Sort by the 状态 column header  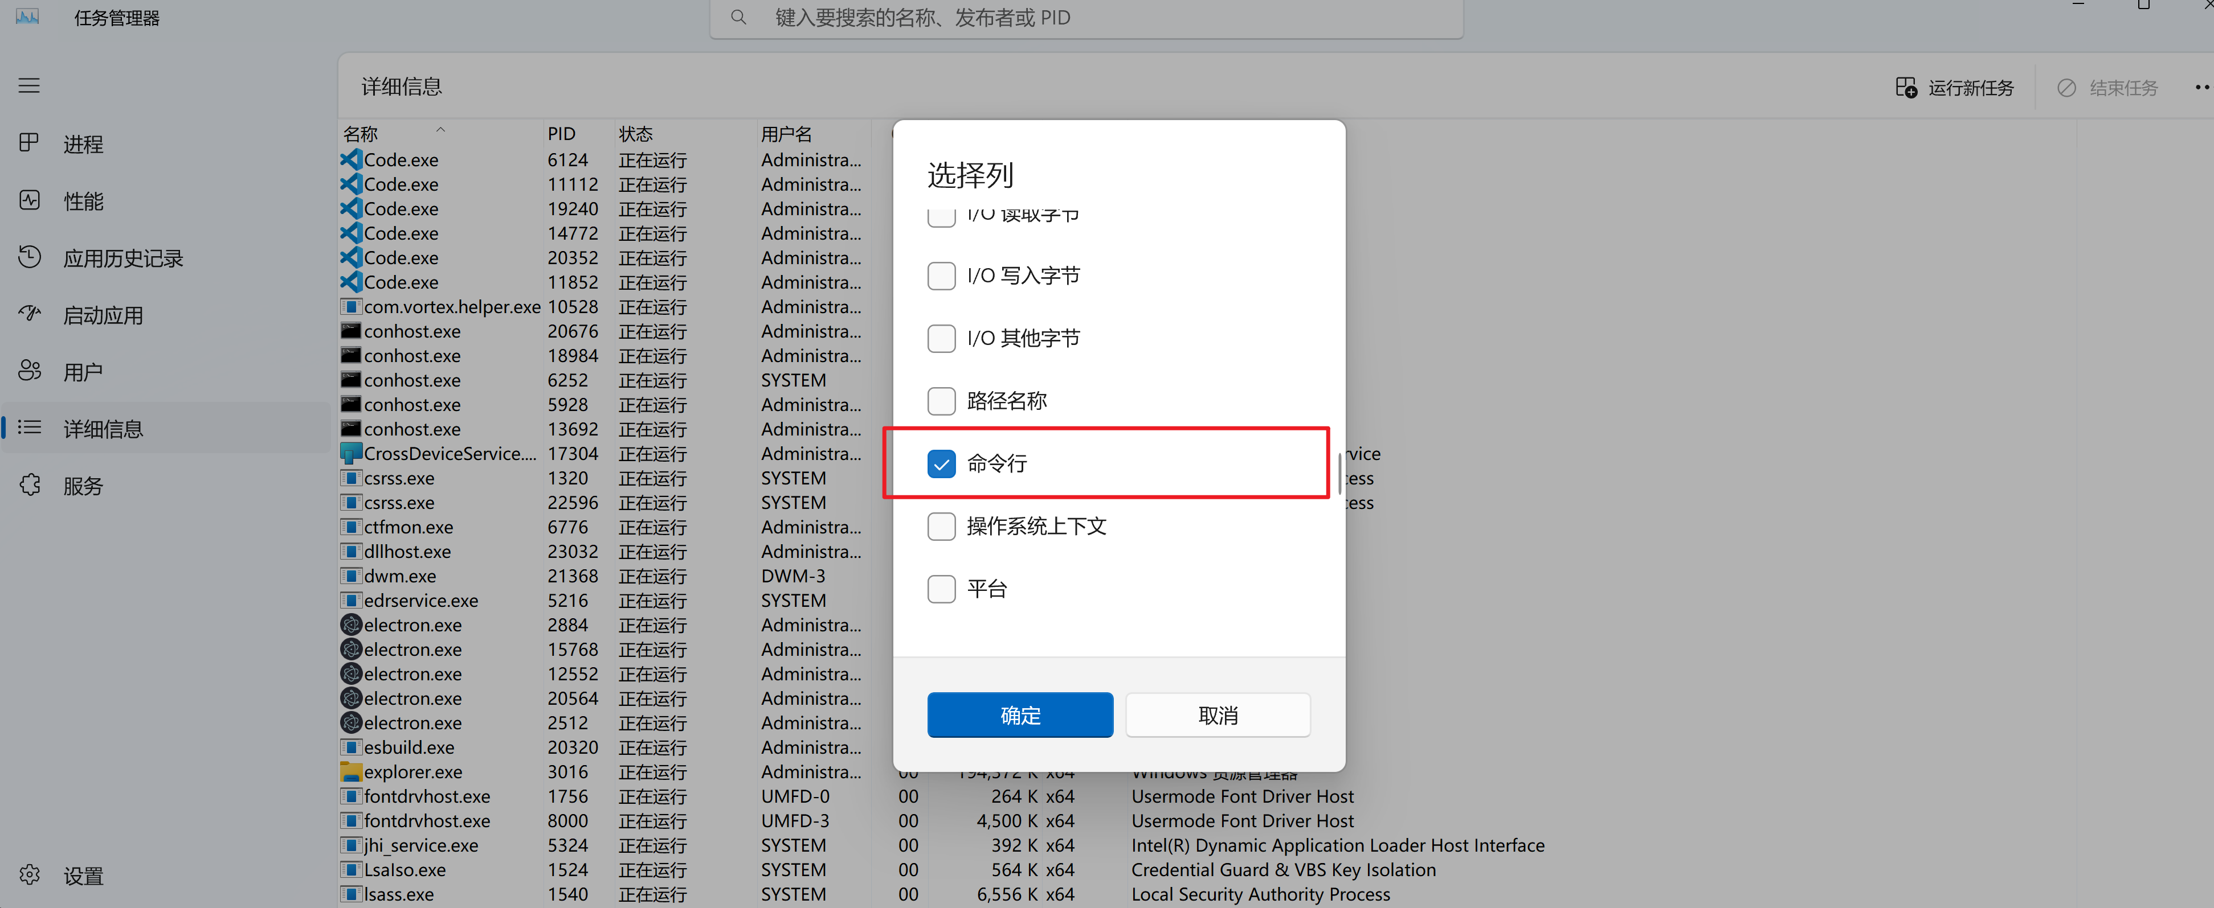coord(685,133)
